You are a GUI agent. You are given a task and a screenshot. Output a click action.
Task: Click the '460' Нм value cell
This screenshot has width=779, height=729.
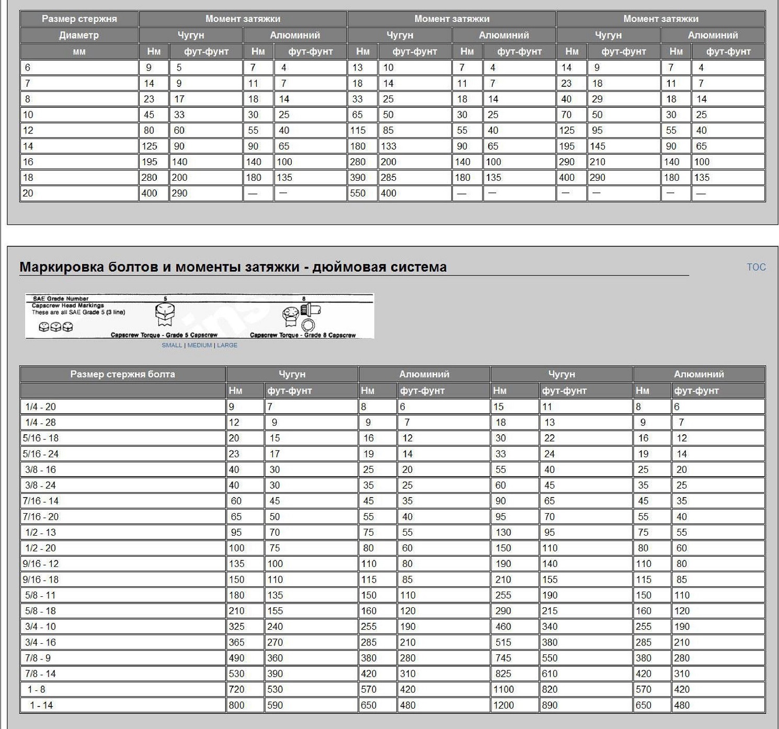click(515, 626)
